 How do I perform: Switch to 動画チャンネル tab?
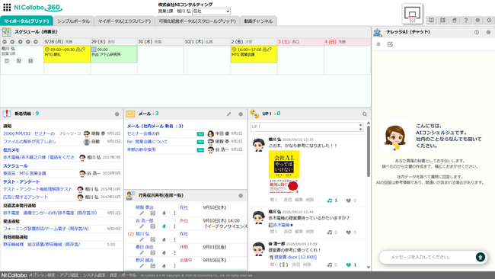[x=258, y=21]
